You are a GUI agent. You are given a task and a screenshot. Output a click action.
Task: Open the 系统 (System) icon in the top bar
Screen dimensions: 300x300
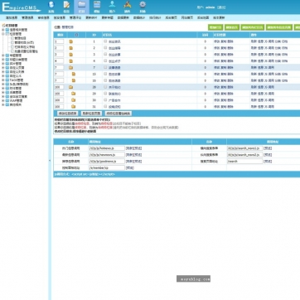click(x=51, y=7)
